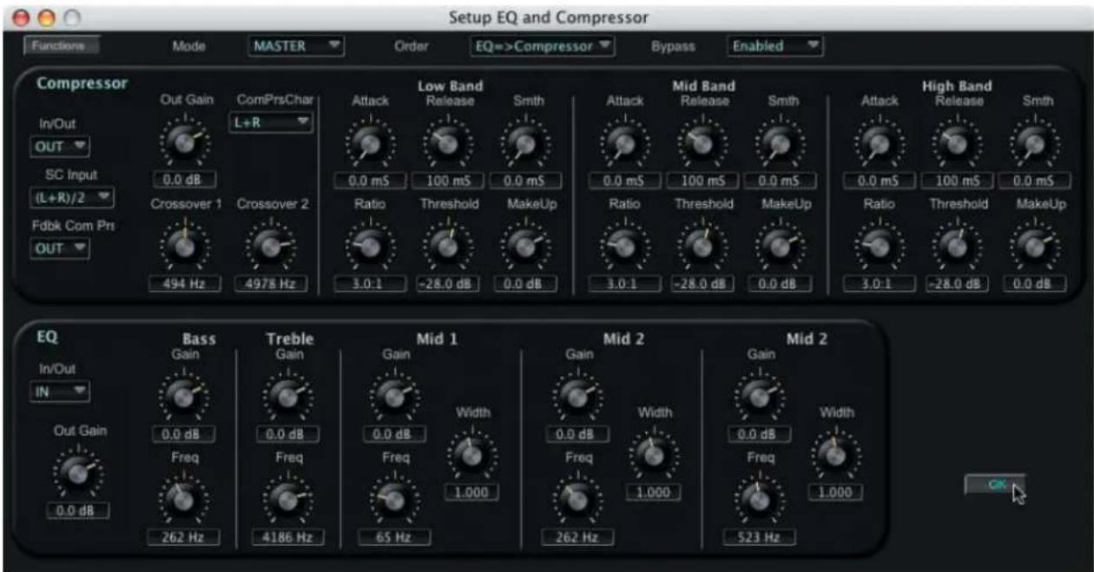Confirm settings with the OK button
Image resolution: width=1094 pixels, height=572 pixels.
[995, 484]
